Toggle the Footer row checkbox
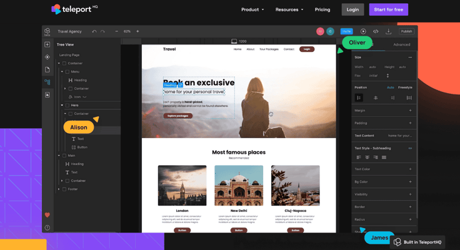Image resolution: width=460 pixels, height=250 pixels. coord(64,189)
